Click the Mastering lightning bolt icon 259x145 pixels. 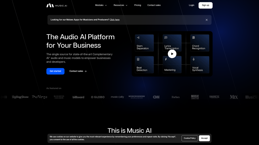tap(166, 59)
